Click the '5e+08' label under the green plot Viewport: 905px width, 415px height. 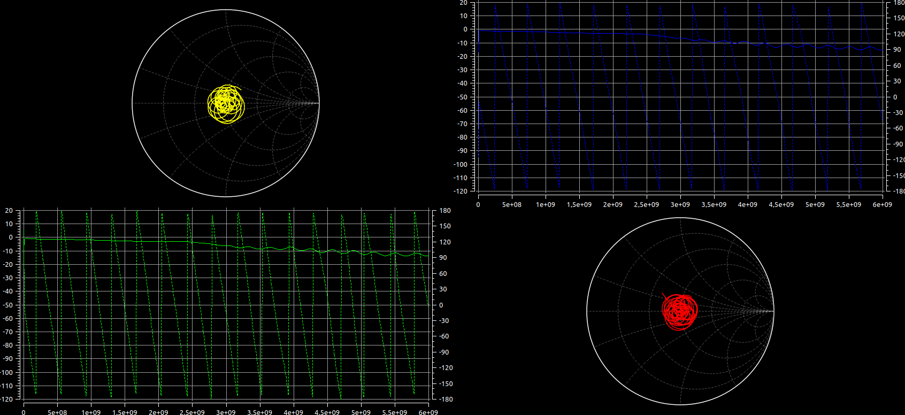pyautogui.click(x=57, y=412)
